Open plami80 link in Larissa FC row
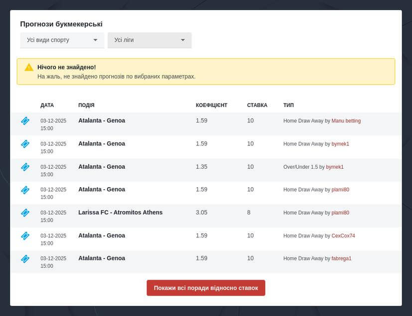 (x=340, y=213)
